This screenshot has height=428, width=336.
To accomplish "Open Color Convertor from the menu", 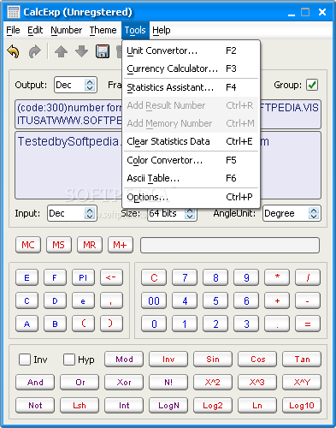I will [191, 160].
